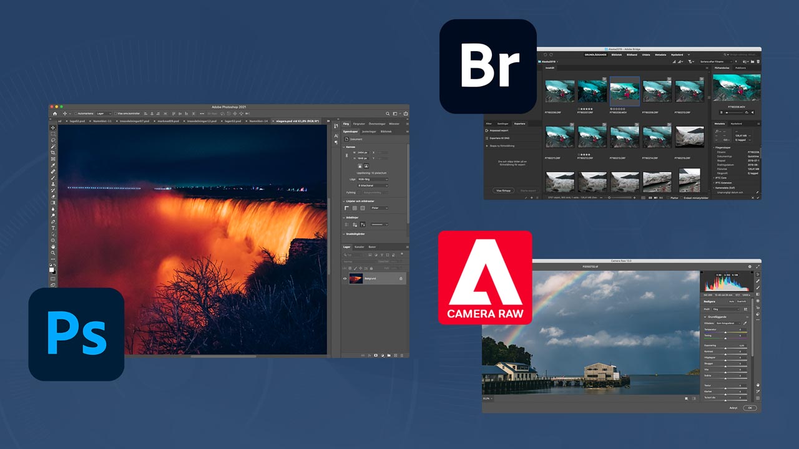Select the Lasso tool in Photoshop
Screen dimensions: 799x449
coord(53,140)
